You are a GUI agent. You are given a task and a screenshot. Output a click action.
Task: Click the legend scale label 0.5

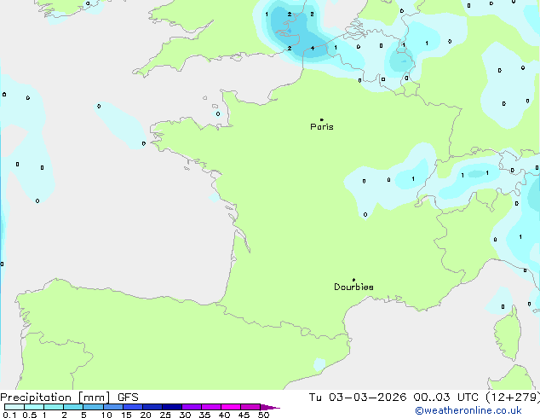click(29, 415)
